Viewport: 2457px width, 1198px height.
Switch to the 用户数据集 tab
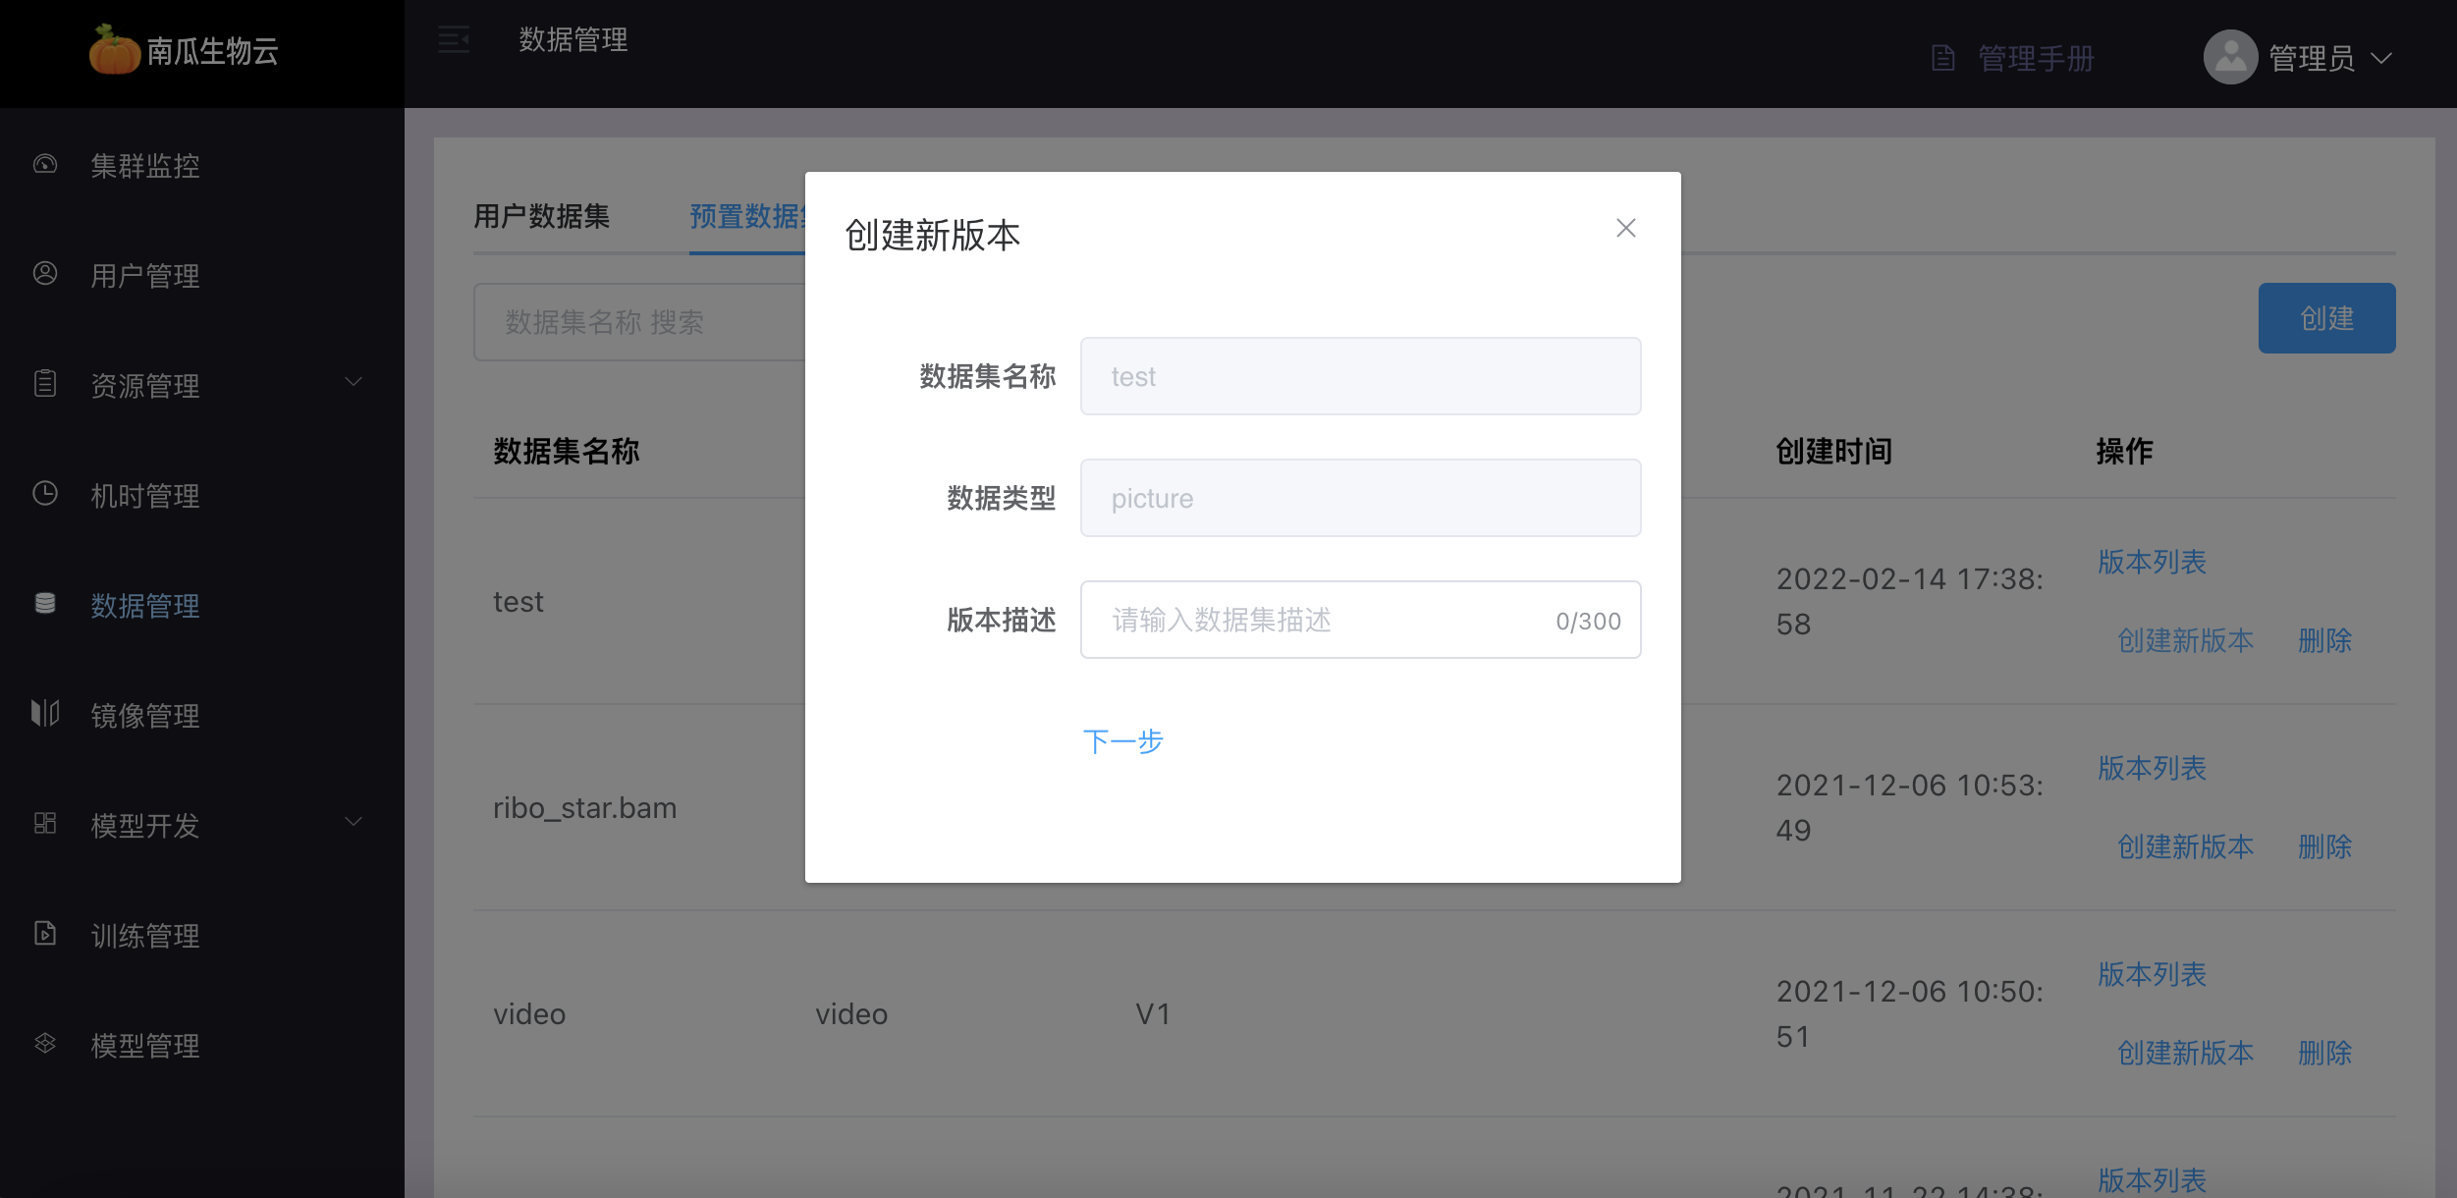542,216
